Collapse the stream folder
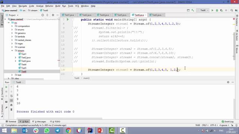 point(12,51)
